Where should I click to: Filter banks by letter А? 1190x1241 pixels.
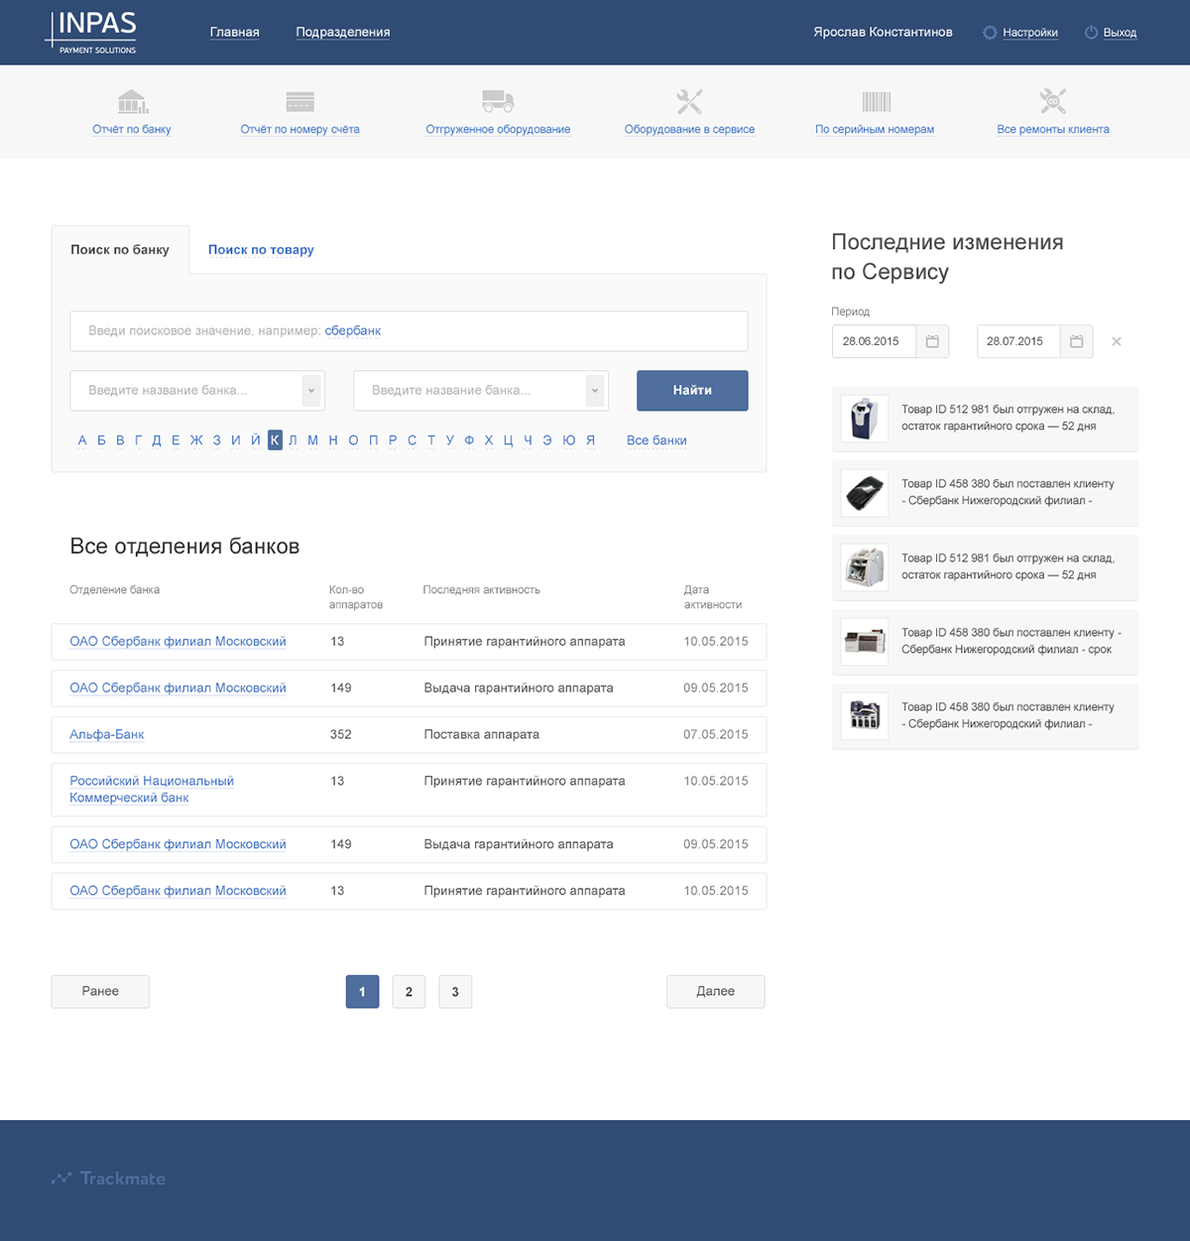[82, 440]
